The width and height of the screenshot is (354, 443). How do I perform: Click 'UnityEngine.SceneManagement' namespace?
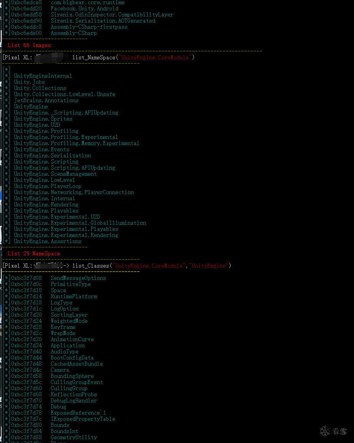click(x=56, y=174)
